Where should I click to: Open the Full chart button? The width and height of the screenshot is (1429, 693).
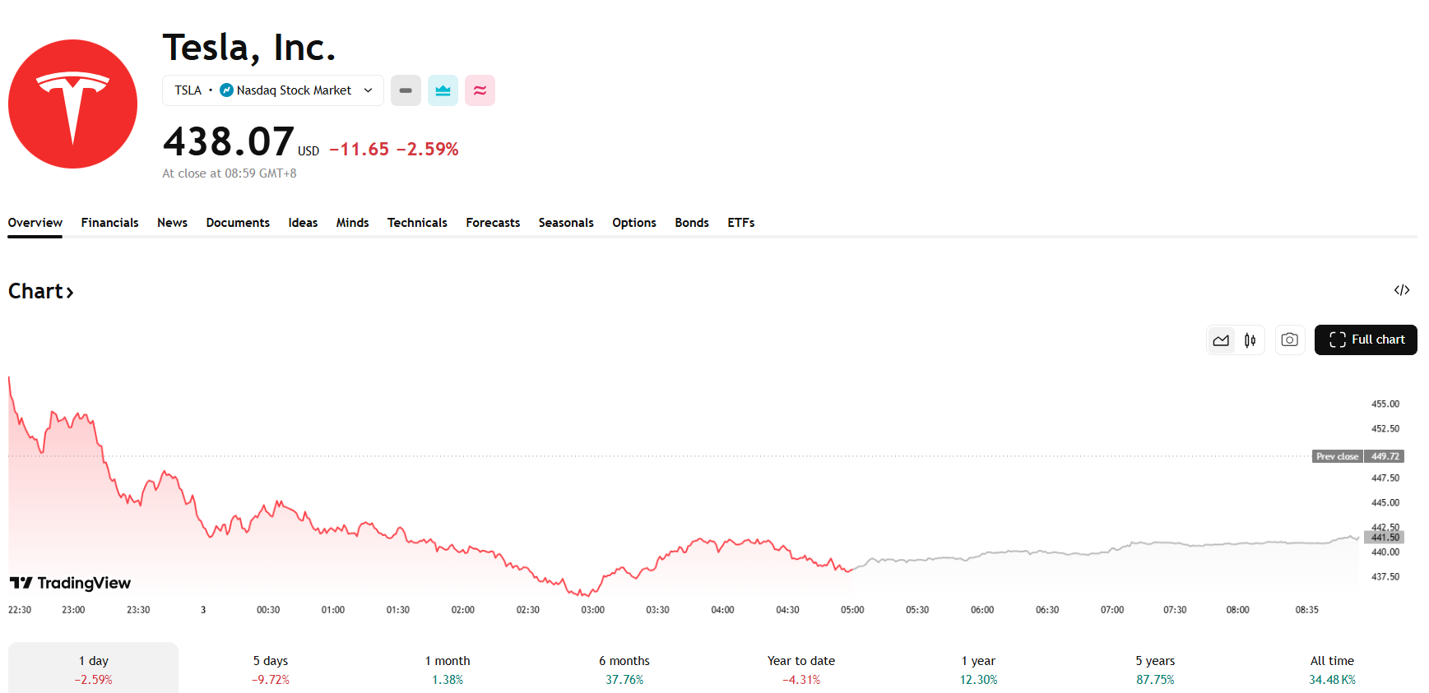[1366, 340]
